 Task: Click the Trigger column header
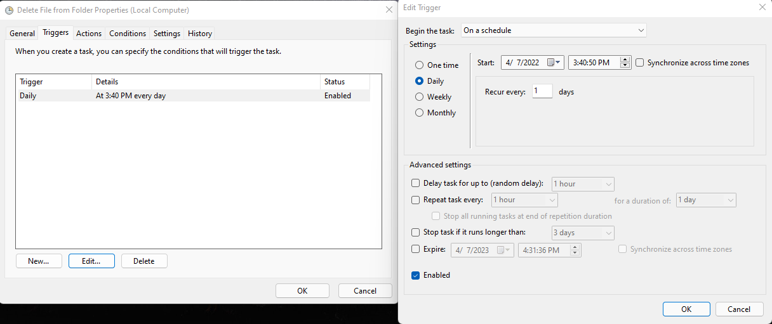[x=54, y=82]
